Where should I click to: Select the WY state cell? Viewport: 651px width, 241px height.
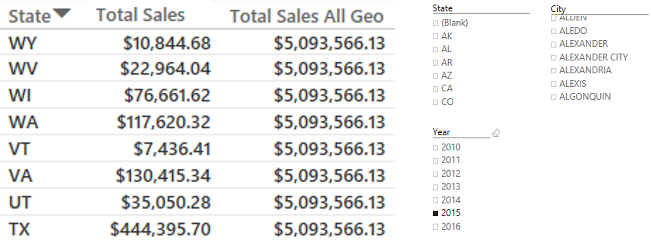tap(22, 43)
